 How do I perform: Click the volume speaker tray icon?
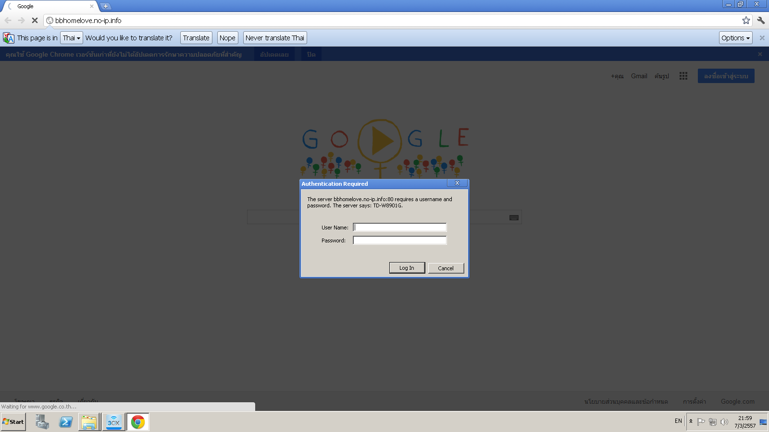[724, 422]
